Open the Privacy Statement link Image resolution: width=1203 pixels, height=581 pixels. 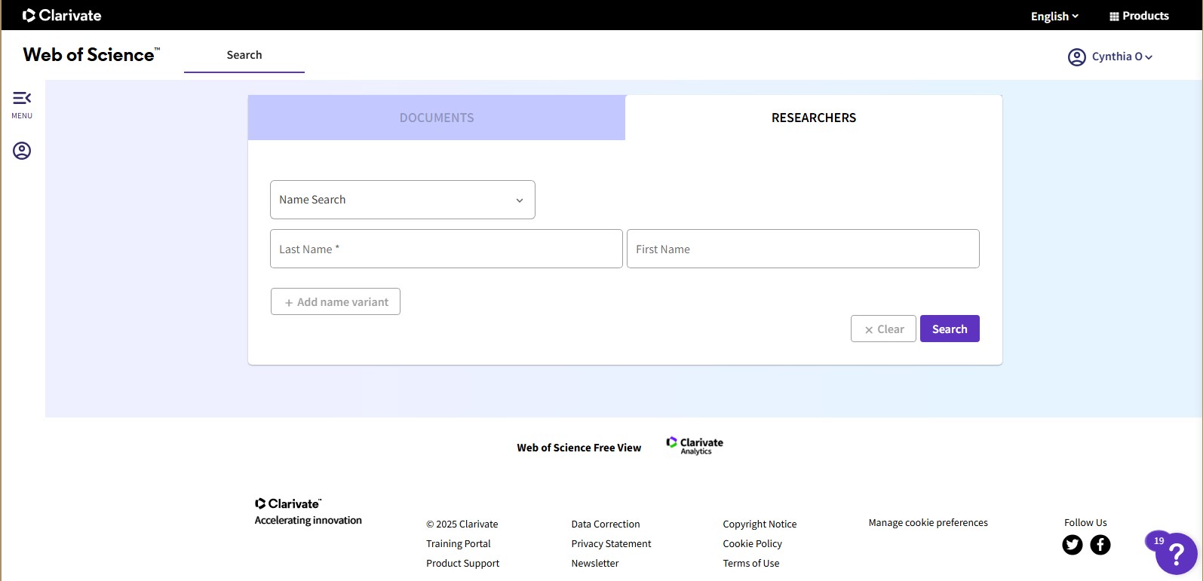(x=611, y=544)
